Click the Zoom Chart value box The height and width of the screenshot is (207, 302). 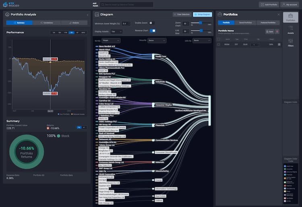pos(186,24)
